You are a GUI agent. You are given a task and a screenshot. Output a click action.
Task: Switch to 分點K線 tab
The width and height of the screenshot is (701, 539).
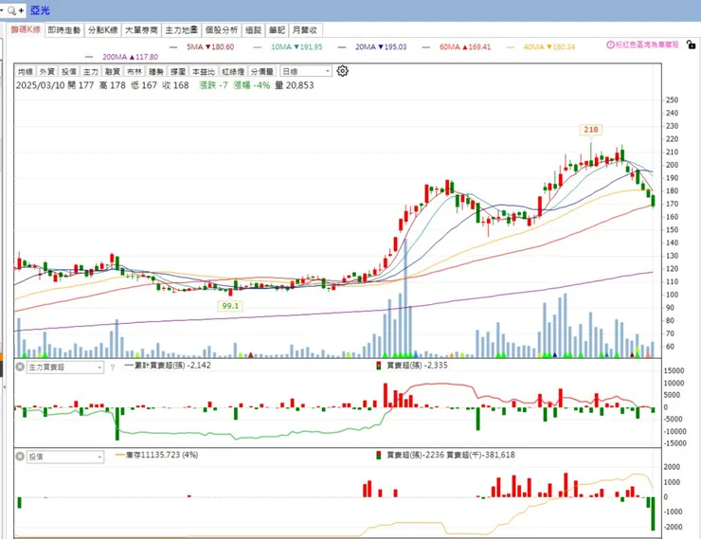[103, 30]
